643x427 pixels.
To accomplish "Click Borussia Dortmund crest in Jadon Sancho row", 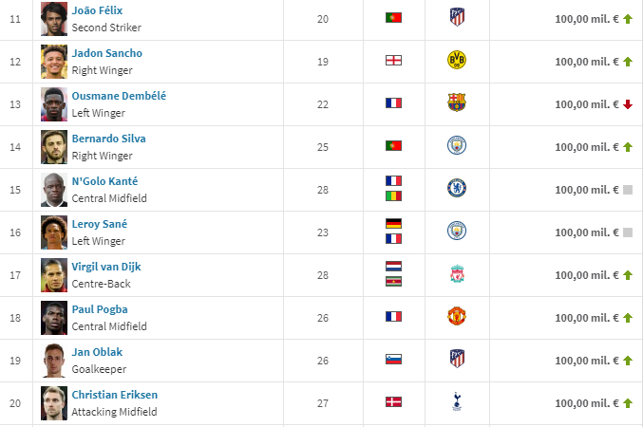I will click(457, 61).
